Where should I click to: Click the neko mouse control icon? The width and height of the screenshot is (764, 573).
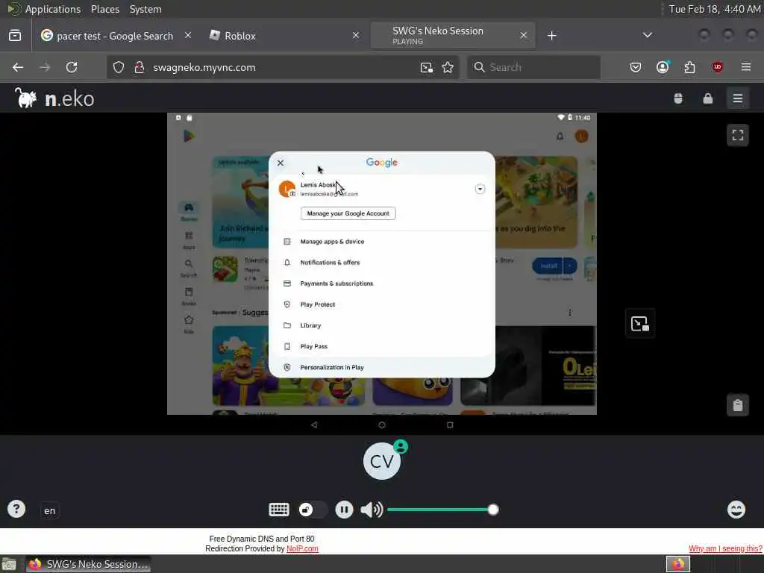pyautogui.click(x=678, y=98)
